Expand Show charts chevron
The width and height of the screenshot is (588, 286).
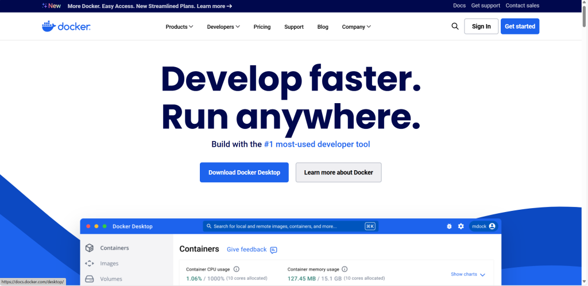(x=482, y=275)
